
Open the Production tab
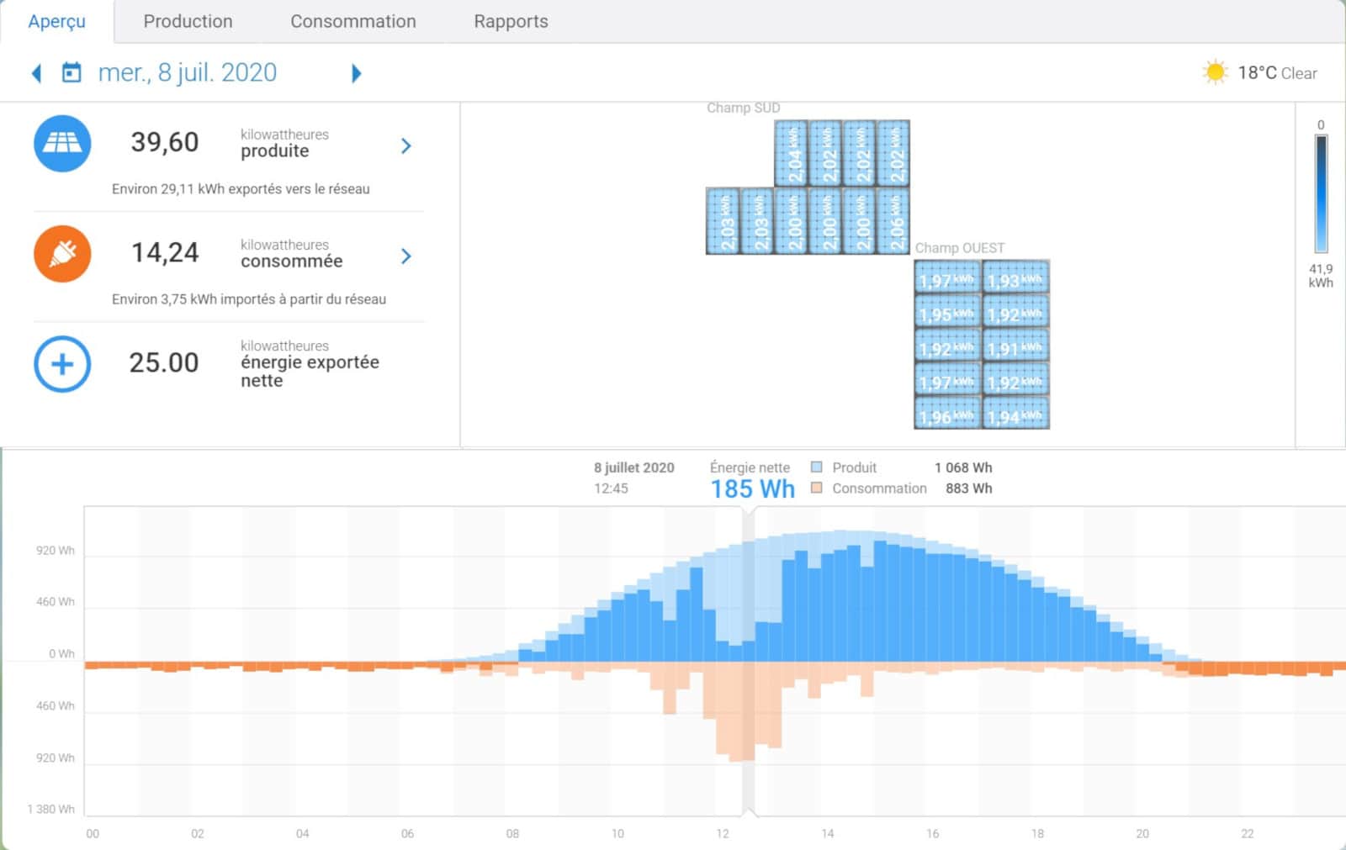(x=188, y=22)
